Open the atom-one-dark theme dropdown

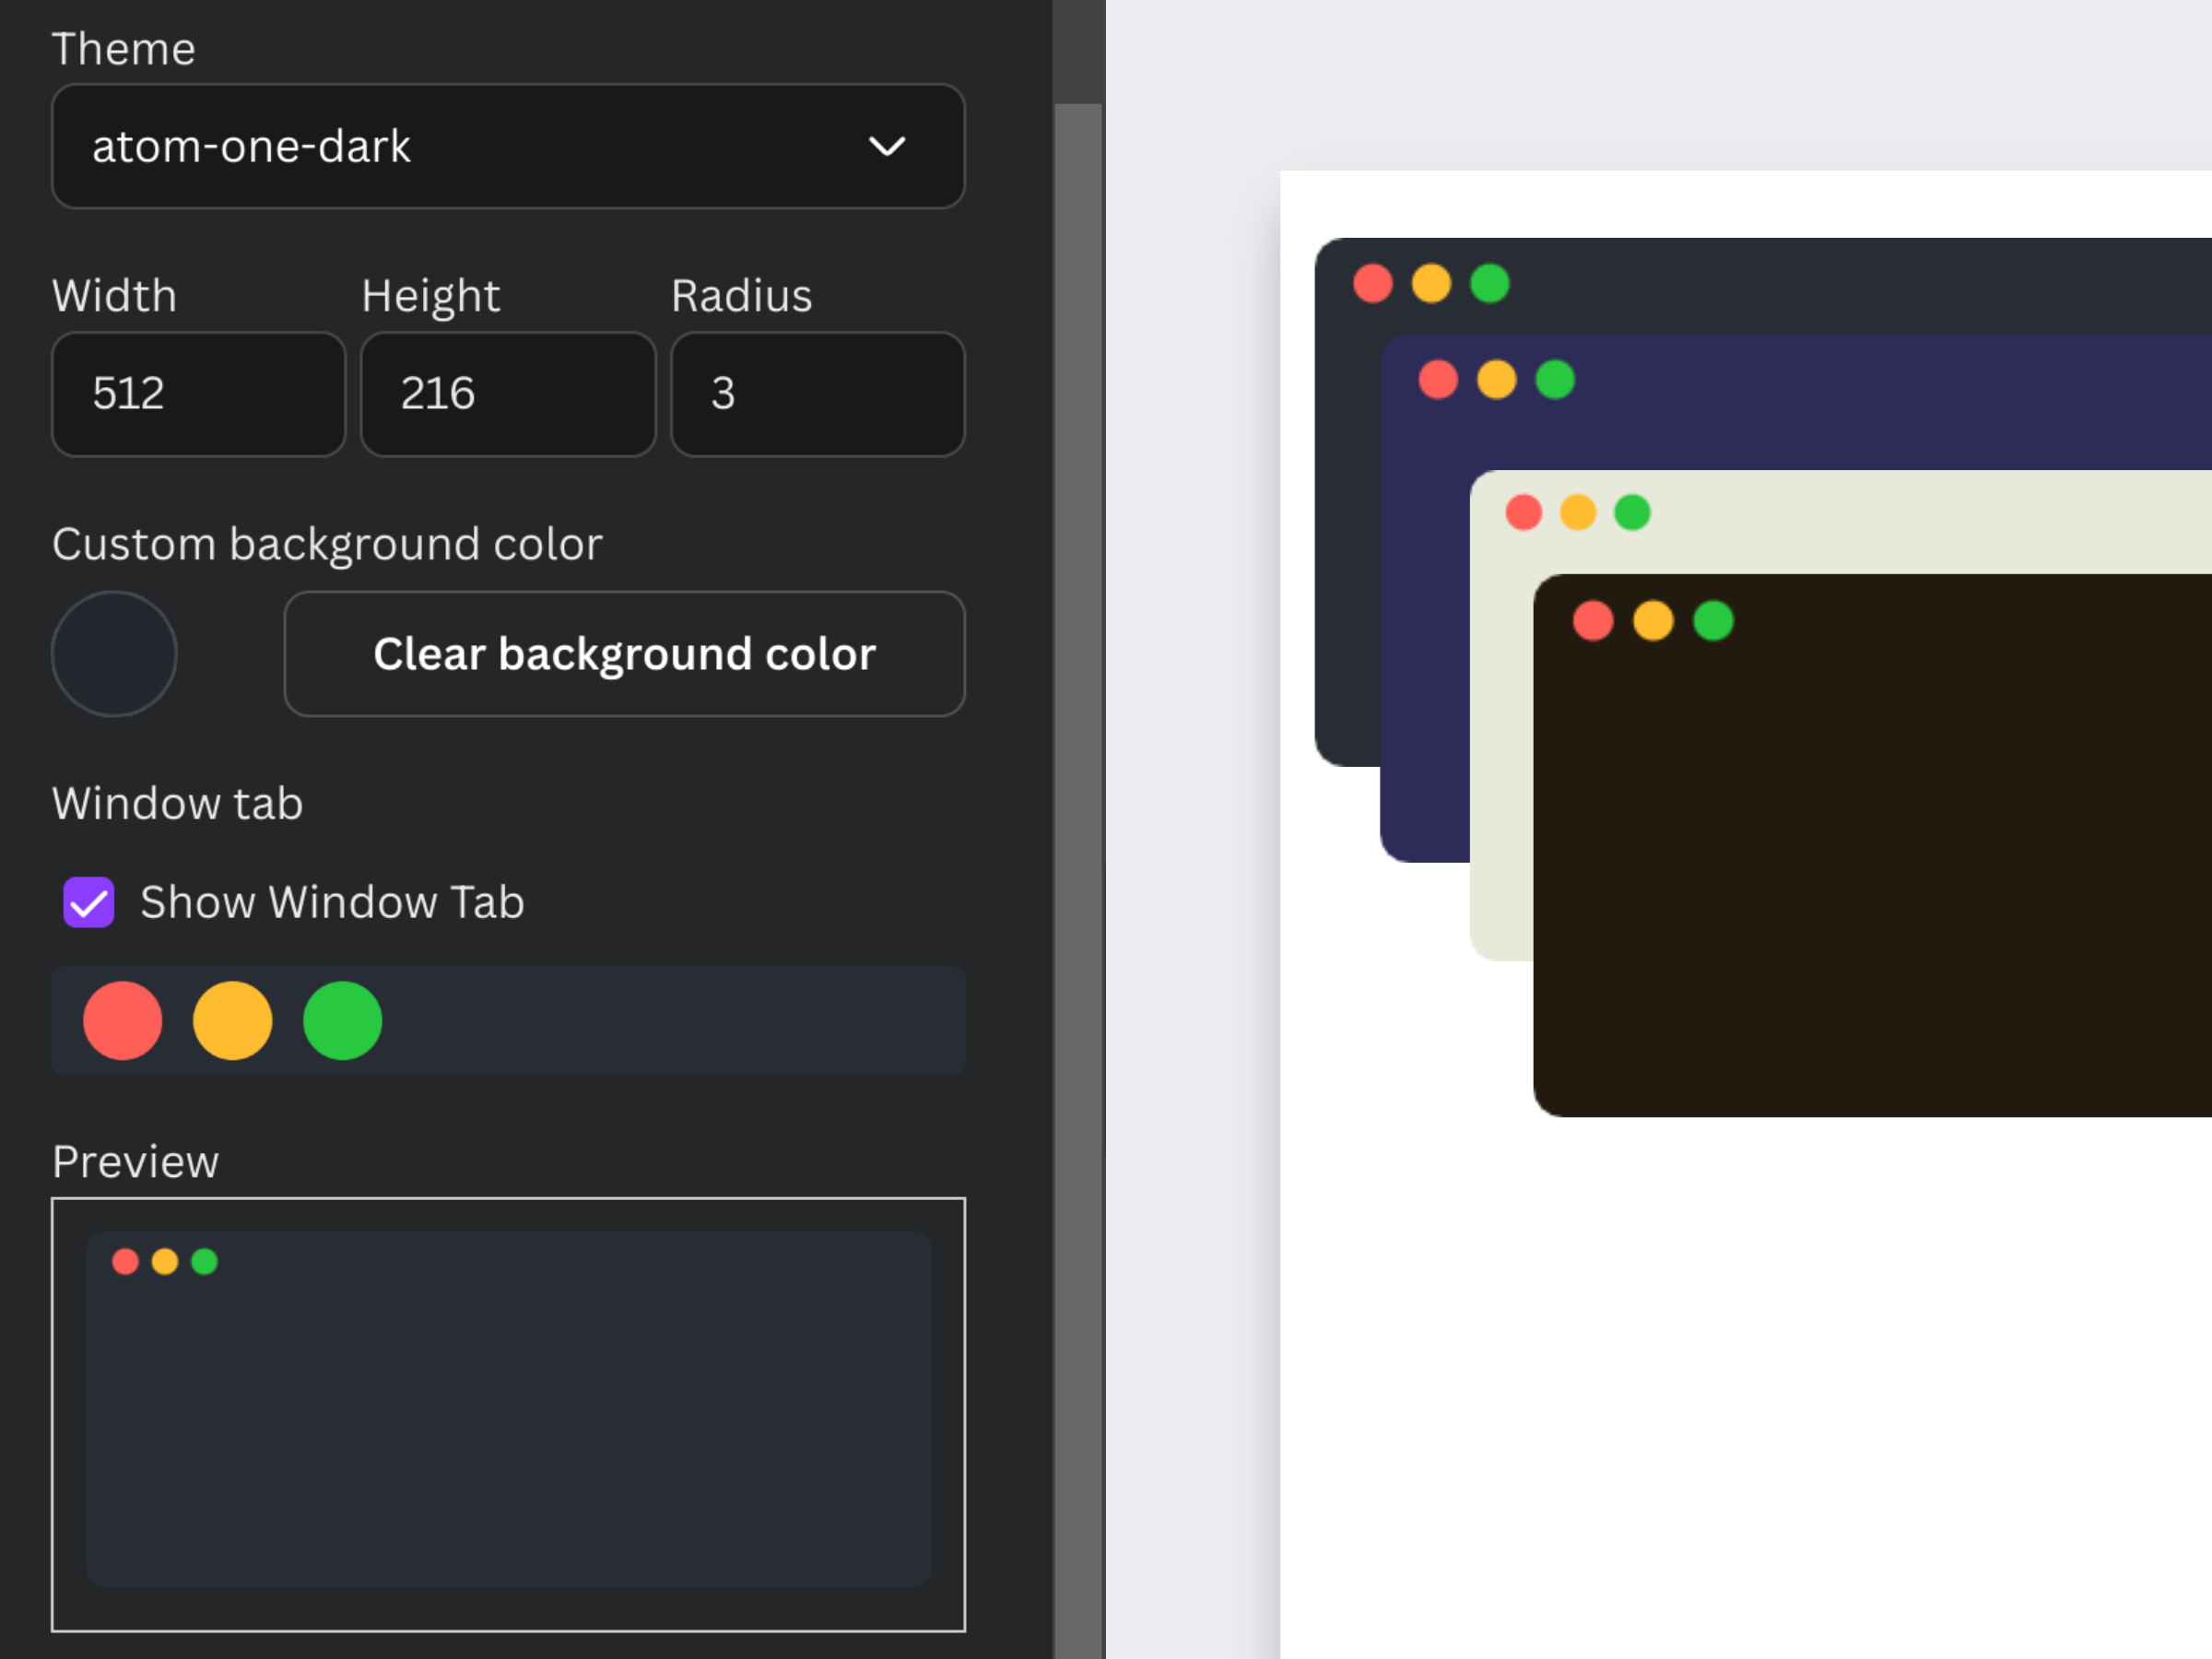480,146
